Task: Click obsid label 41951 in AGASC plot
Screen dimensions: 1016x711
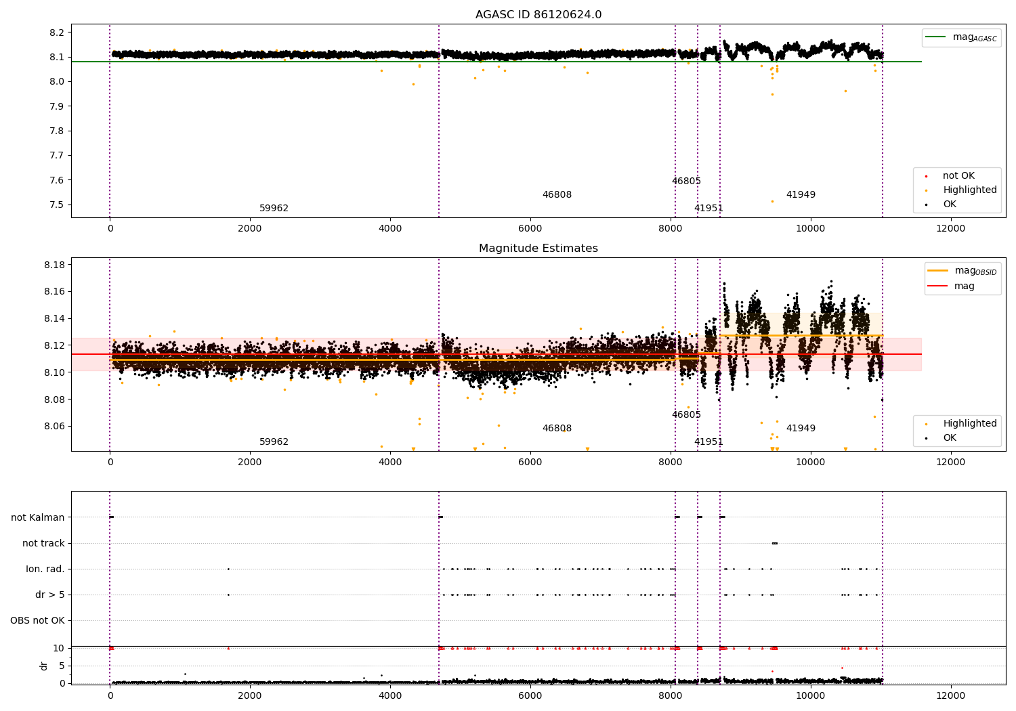Action: [708, 209]
